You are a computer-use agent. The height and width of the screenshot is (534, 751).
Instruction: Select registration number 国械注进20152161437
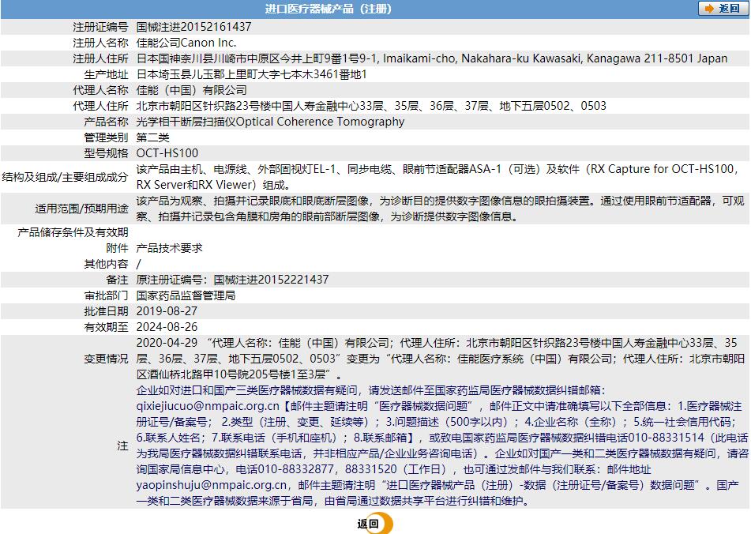194,27
